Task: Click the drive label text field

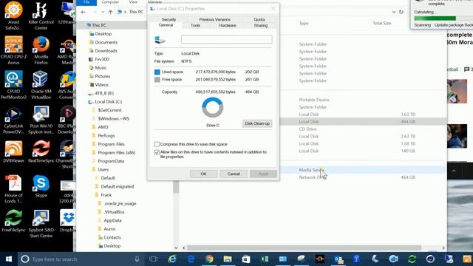Action: click(x=227, y=39)
